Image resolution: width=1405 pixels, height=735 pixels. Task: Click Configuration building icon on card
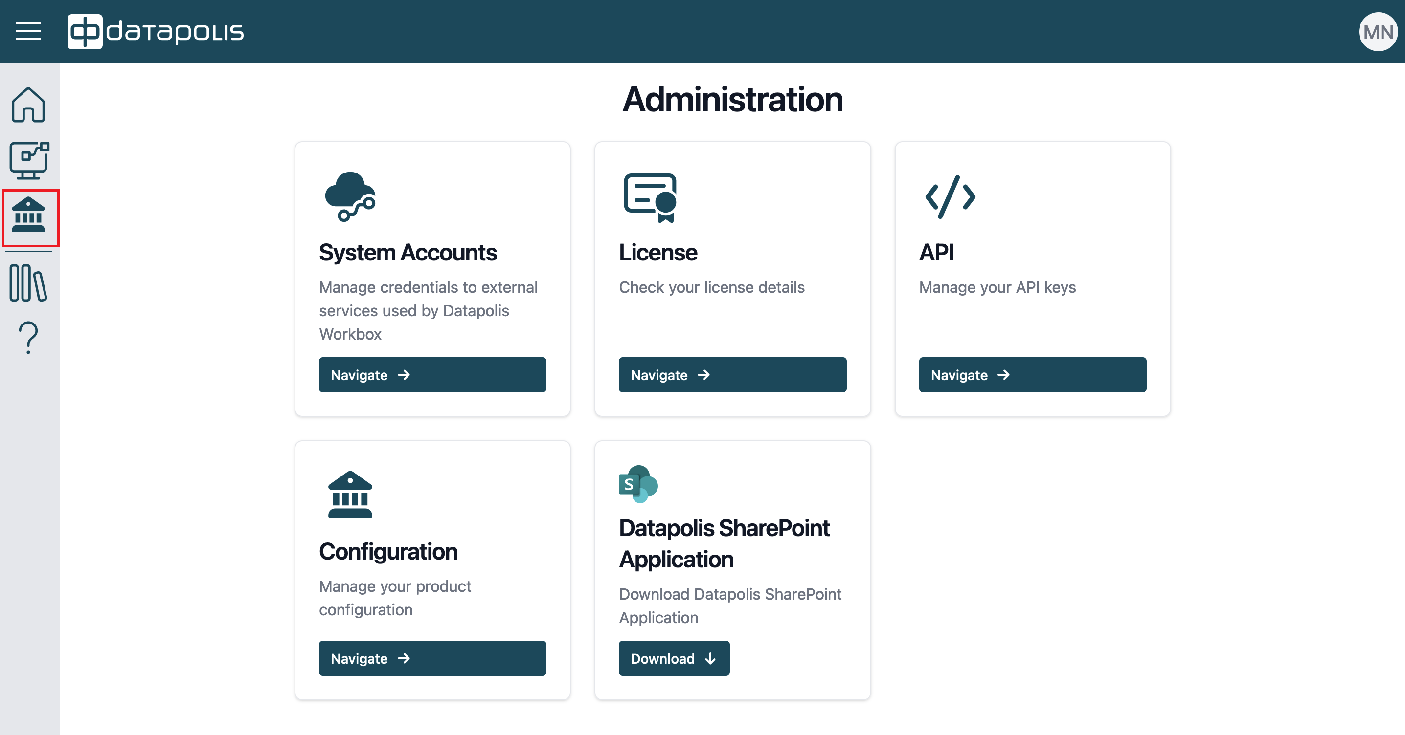coord(350,494)
